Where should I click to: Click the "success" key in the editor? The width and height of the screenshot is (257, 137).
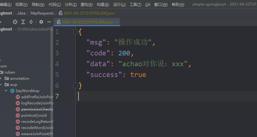104,75
